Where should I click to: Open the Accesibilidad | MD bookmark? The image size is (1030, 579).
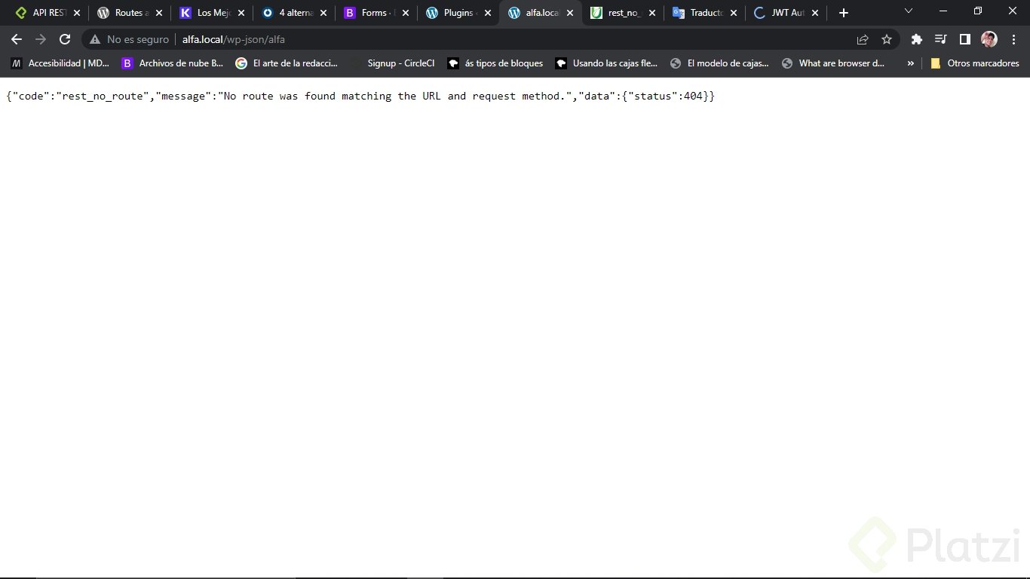60,63
